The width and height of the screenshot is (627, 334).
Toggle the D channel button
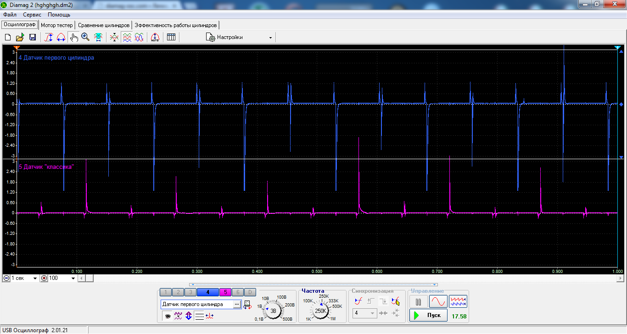tap(250, 292)
